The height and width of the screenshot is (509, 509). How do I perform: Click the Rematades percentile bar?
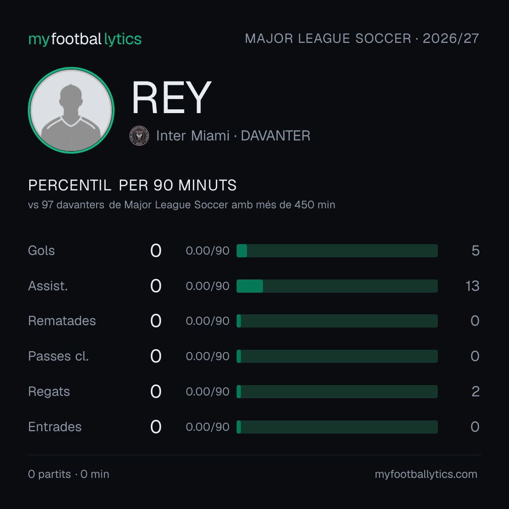tap(337, 321)
